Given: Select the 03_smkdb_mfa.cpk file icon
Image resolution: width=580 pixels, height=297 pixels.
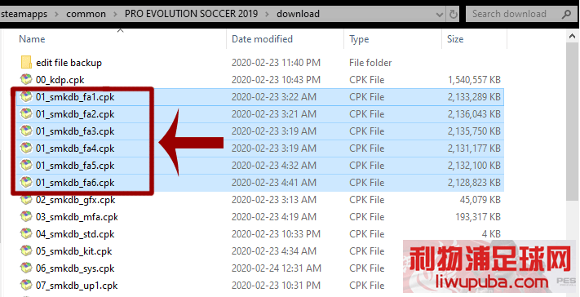Looking at the screenshot, I should tap(26, 217).
